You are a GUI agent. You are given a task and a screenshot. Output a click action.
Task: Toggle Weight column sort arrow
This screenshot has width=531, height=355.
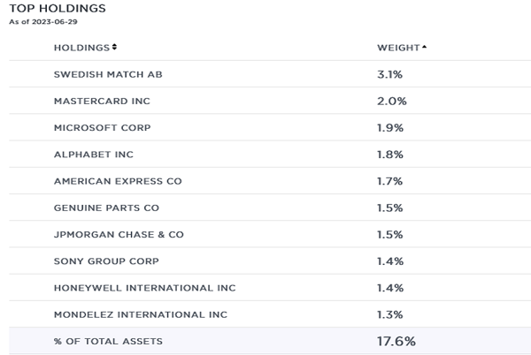click(x=424, y=48)
